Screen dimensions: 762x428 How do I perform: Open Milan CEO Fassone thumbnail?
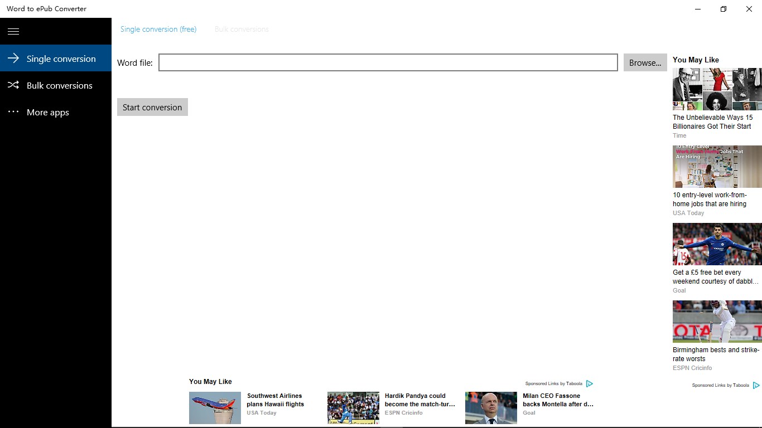(x=491, y=408)
